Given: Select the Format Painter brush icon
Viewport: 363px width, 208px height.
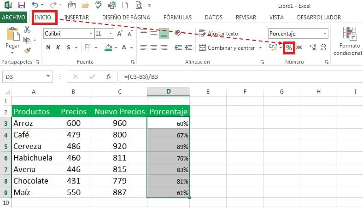Looking at the screenshot, I should (x=27, y=50).
